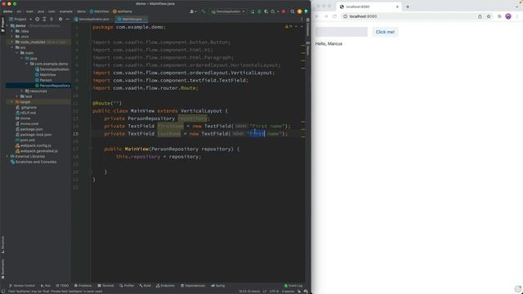Click the 'Hello, Marcus' text on web page
Screen dimensions: 523x294
(x=329, y=43)
